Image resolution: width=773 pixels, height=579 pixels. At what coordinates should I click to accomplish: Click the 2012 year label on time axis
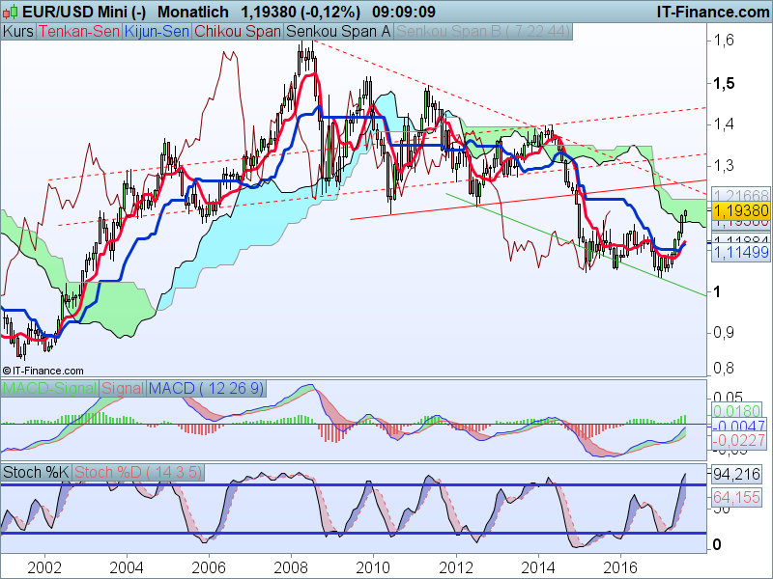click(x=456, y=567)
